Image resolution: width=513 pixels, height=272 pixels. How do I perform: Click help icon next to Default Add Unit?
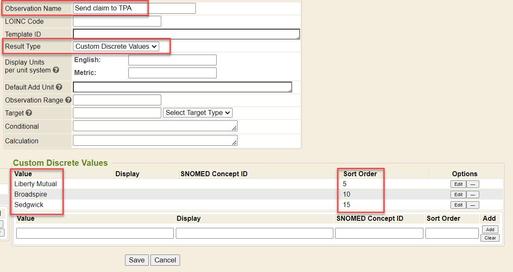pos(59,87)
